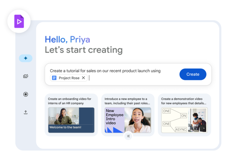Open the templates sidebar icon below the sparkle
The width and height of the screenshot is (228, 167).
[26, 76]
